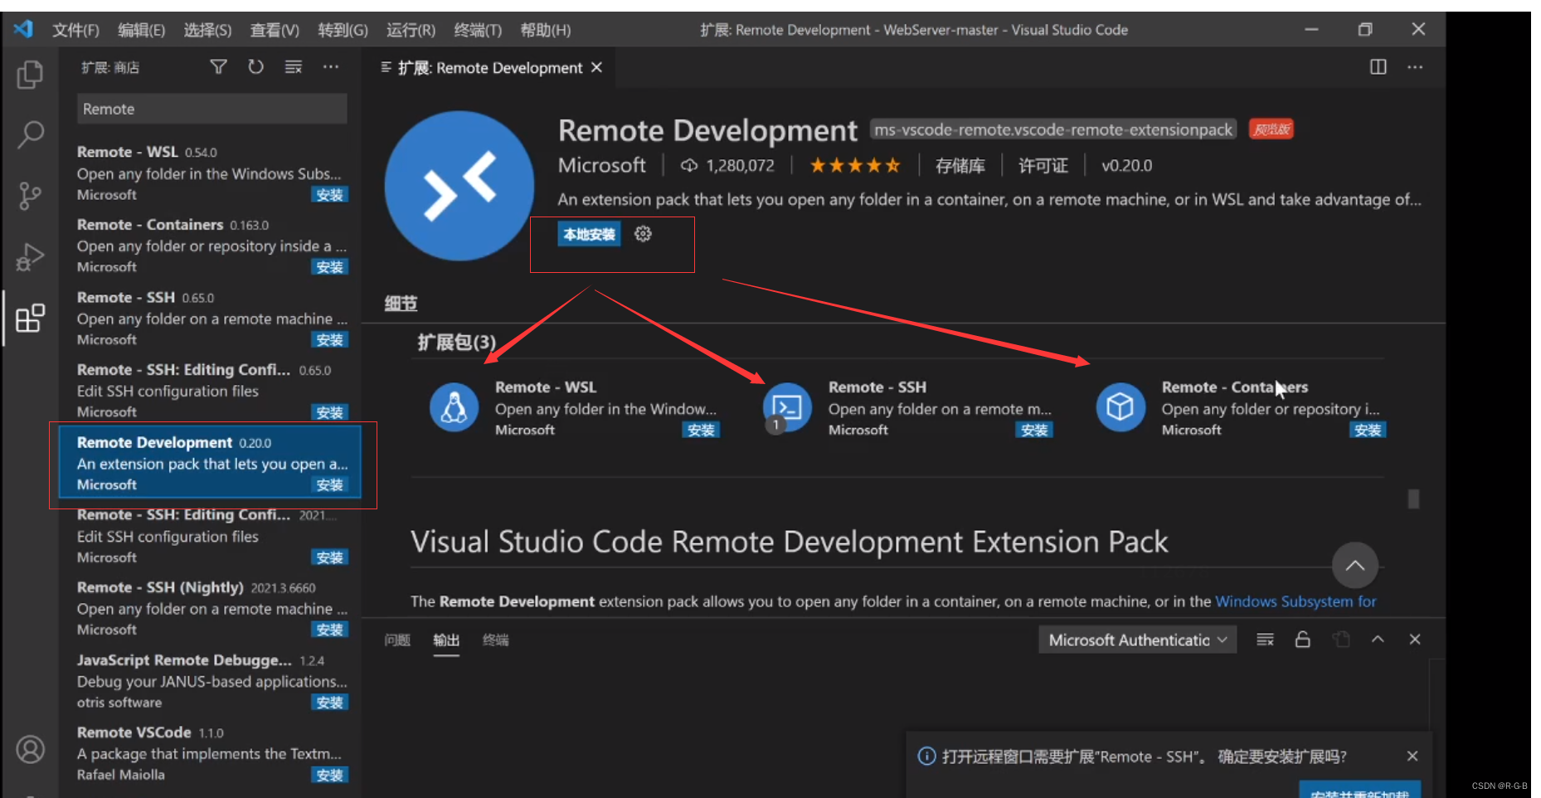The image size is (1541, 798).
Task: Select Remote Development item in extensions list
Action: (x=211, y=463)
